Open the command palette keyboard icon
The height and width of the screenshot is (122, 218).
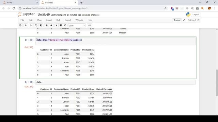click(x=90, y=25)
